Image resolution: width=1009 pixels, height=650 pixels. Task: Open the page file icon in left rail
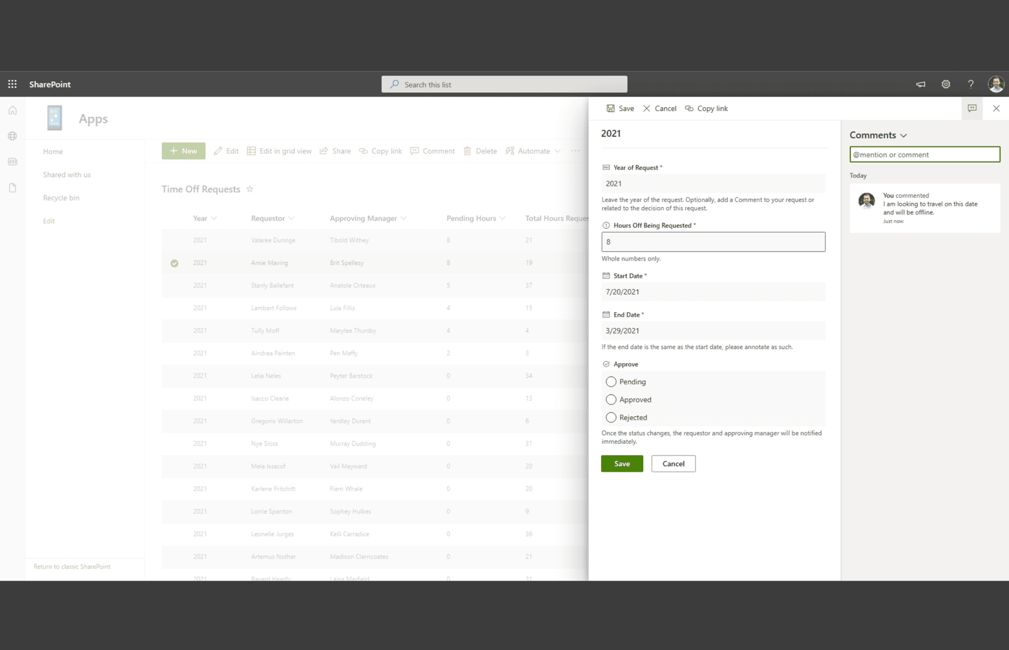point(13,188)
